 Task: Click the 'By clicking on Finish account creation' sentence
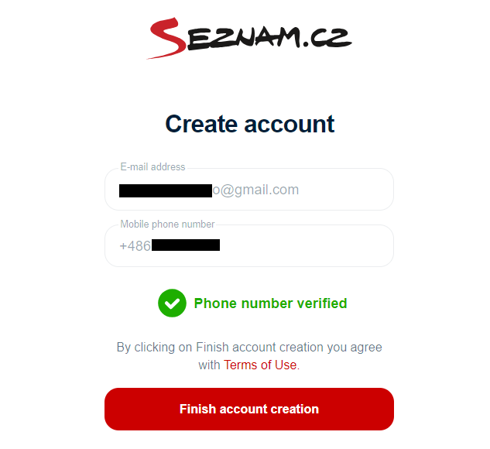(249, 347)
